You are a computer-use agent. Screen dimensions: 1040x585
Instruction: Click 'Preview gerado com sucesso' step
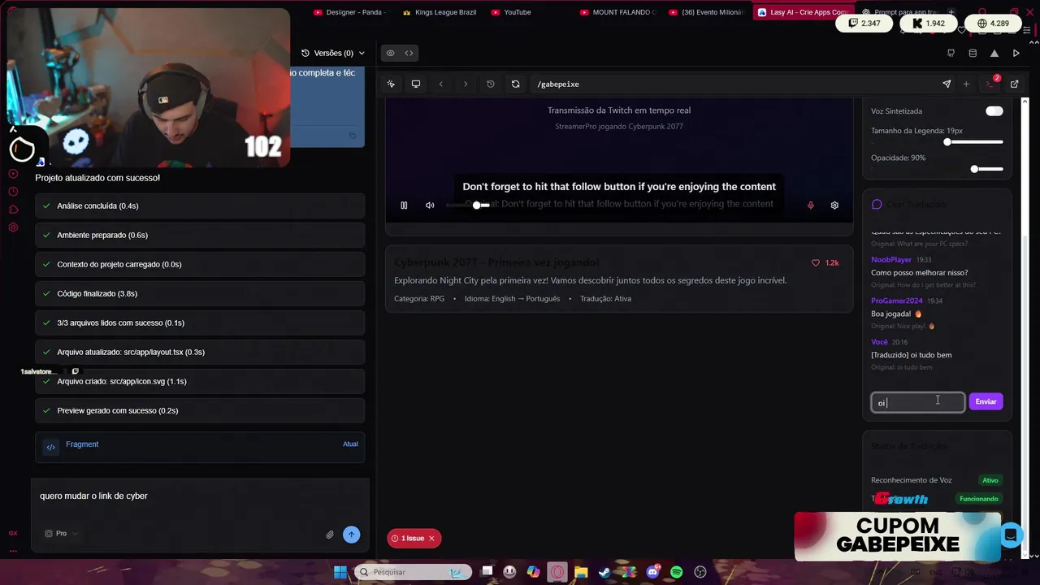click(200, 410)
